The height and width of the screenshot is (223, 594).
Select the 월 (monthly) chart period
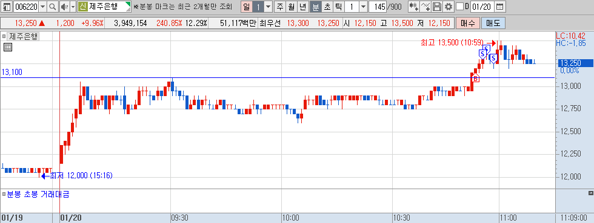click(291, 7)
